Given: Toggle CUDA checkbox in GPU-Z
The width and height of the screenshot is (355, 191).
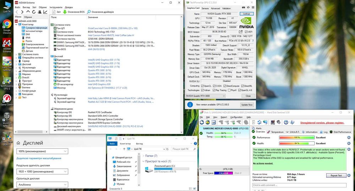Looking at the screenshot, I should (214, 86).
